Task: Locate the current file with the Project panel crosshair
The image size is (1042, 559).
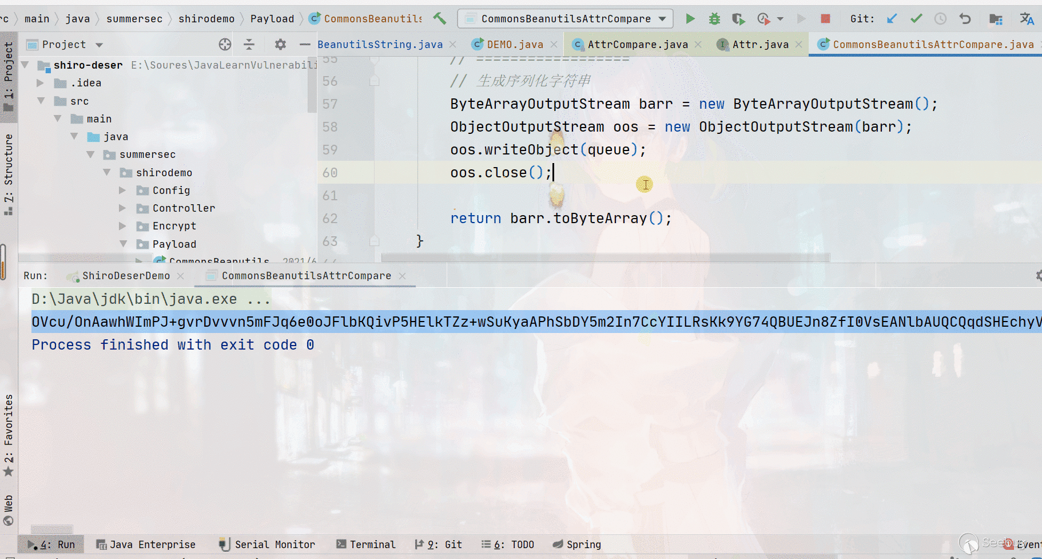Action: (x=225, y=45)
